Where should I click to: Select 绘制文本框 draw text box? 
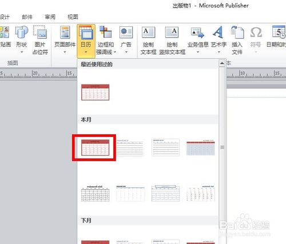coord(148,40)
